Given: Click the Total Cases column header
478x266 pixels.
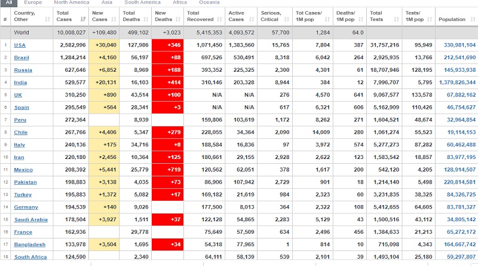Looking at the screenshot, I should (x=71, y=16).
